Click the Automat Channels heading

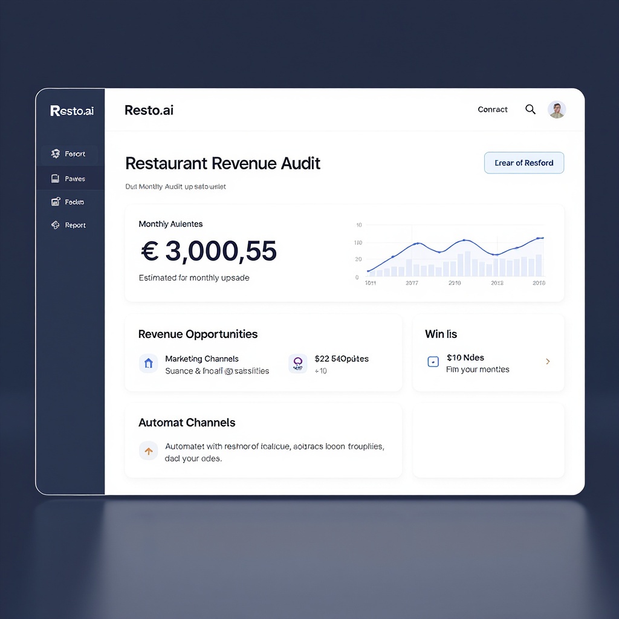click(x=187, y=423)
